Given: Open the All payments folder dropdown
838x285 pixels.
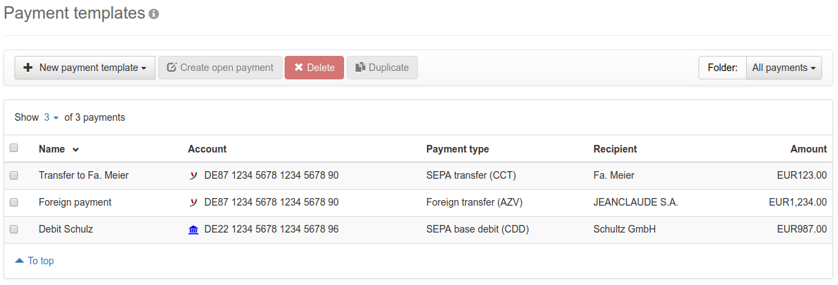Looking at the screenshot, I should point(784,68).
